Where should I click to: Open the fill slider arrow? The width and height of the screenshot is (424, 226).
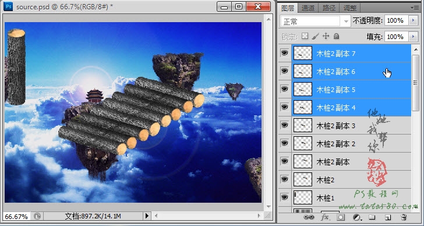[x=413, y=37]
